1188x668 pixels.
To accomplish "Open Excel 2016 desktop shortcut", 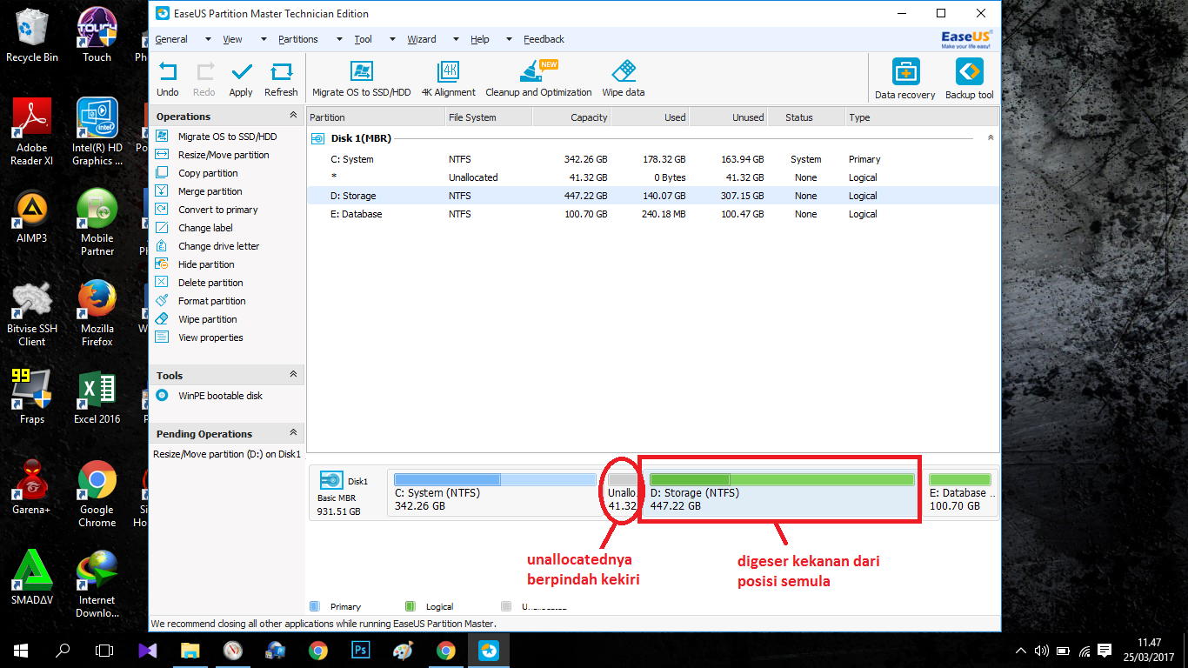I will [x=97, y=398].
